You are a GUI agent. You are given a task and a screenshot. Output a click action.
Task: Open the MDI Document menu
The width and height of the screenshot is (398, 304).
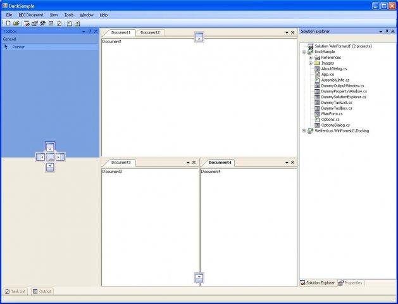click(x=31, y=15)
